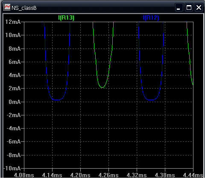Click the 6mA vertical axis label
This screenshot has width=205, height=178.
(15, 62)
